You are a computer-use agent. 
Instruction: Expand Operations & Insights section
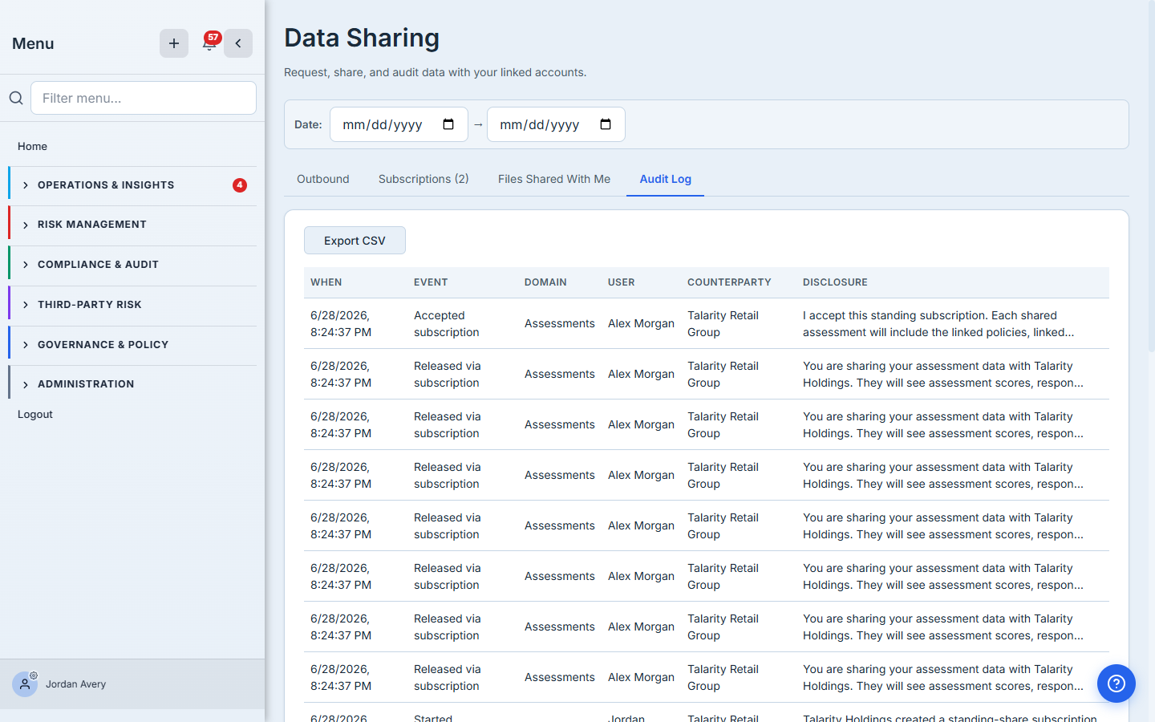134,185
